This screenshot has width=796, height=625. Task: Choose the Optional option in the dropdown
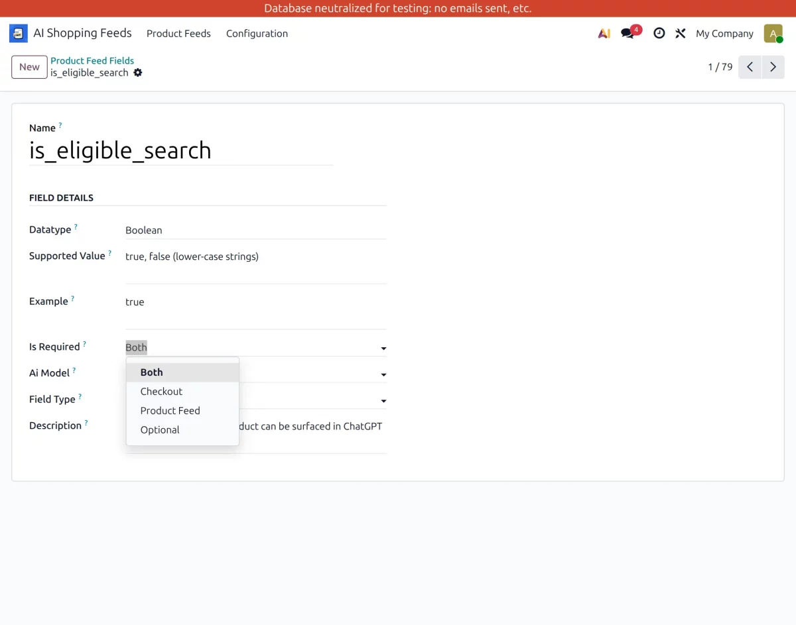pyautogui.click(x=160, y=430)
